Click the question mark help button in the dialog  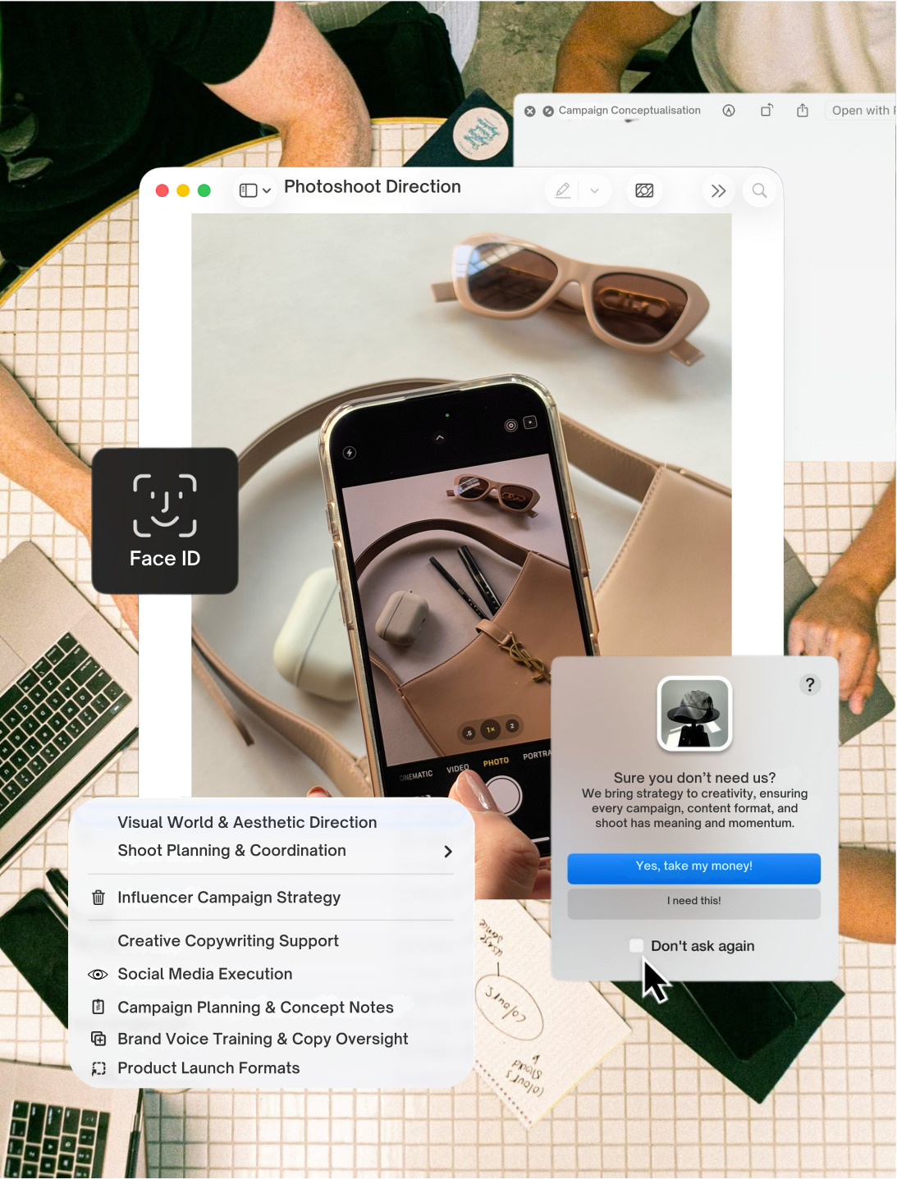pyautogui.click(x=809, y=685)
